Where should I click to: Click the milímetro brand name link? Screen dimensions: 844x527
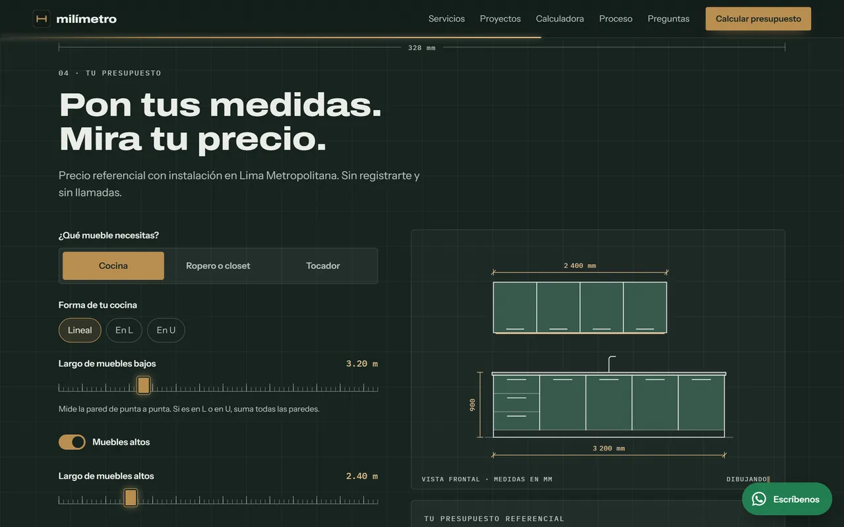[86, 18]
